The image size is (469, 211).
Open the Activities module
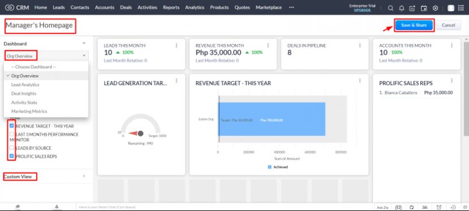(147, 7)
